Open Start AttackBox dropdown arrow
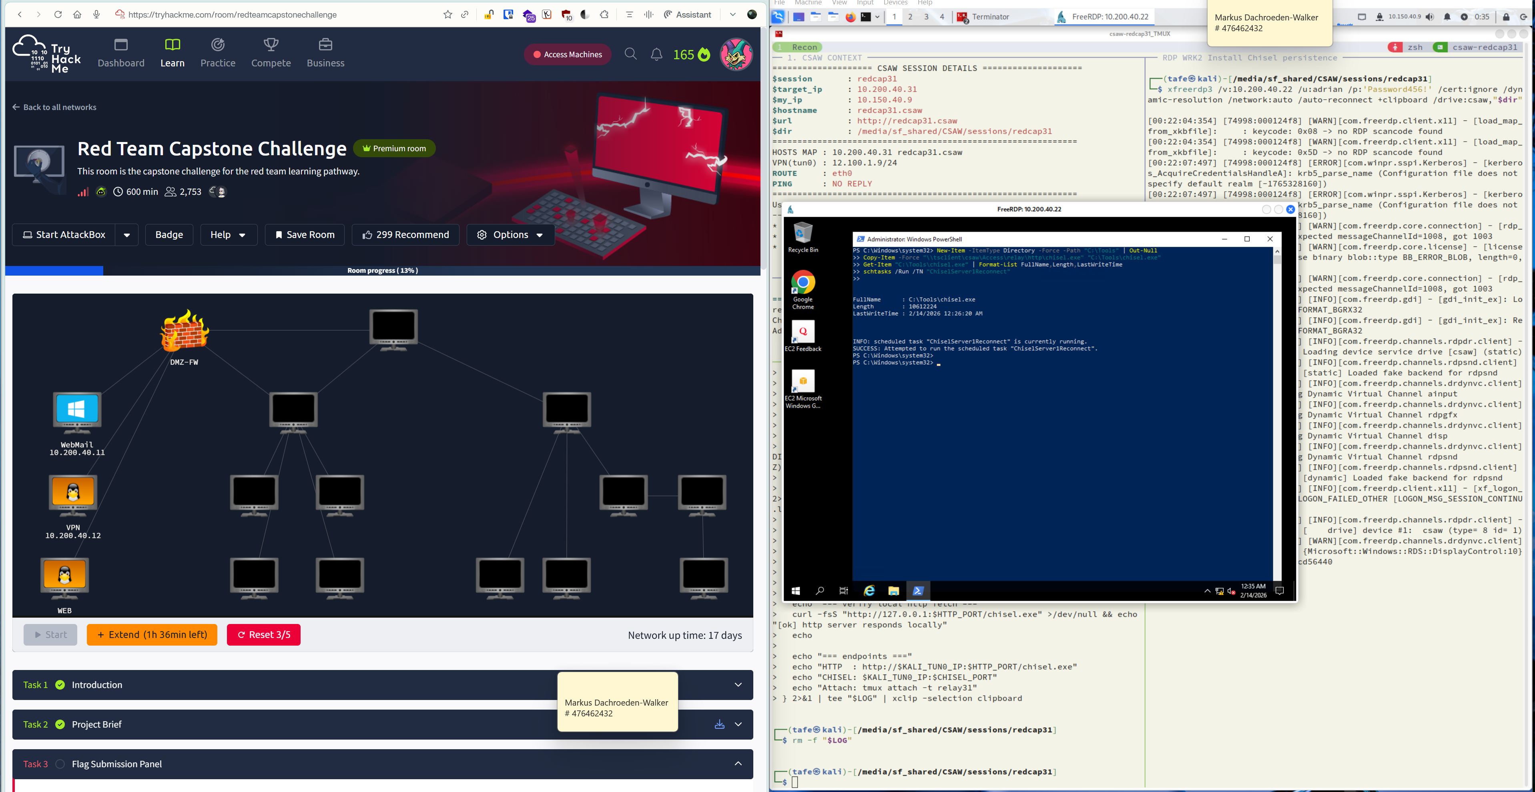1535x792 pixels. click(126, 235)
